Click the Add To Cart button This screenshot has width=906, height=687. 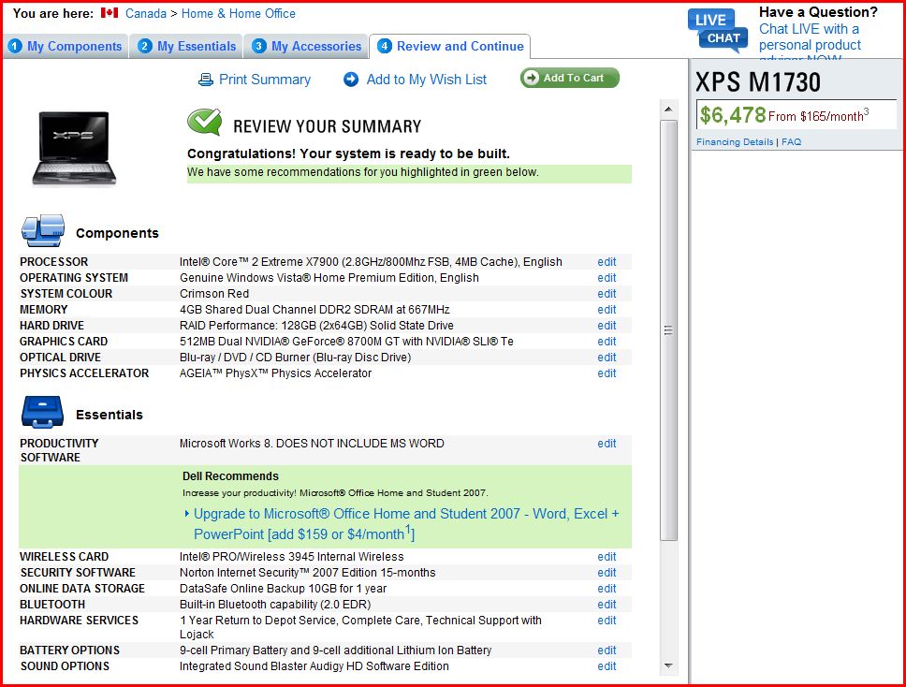tap(570, 78)
